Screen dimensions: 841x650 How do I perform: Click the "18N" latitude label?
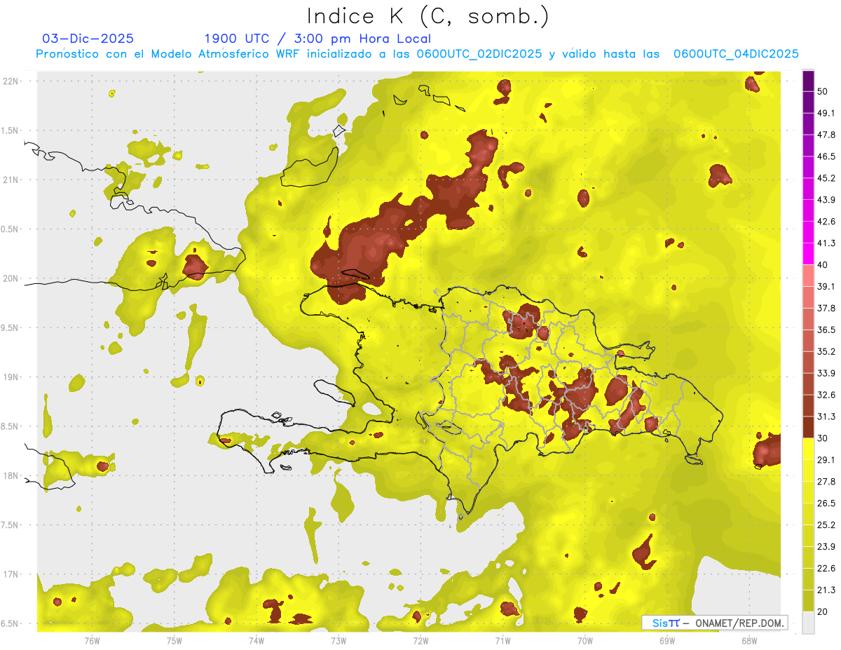(11, 476)
